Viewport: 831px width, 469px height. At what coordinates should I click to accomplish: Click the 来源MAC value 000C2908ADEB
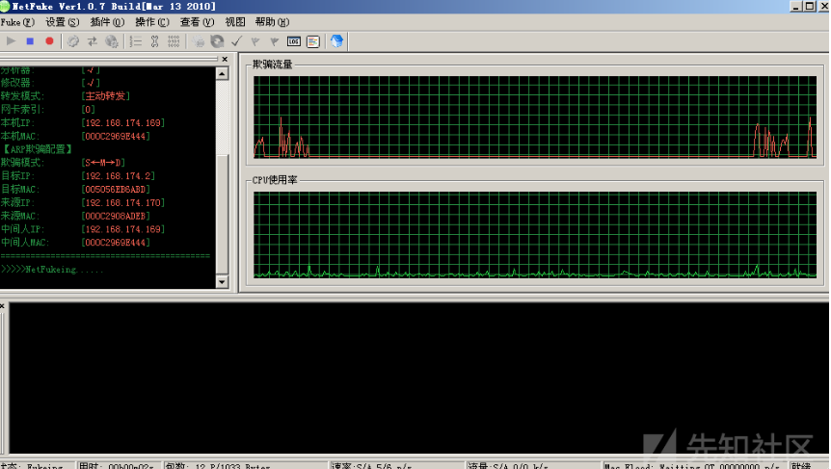[x=116, y=216]
